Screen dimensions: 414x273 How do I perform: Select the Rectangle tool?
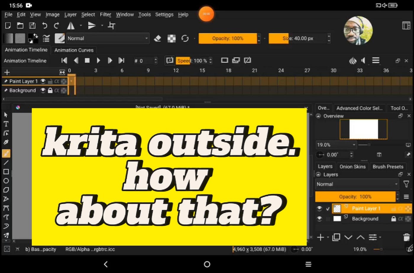(6, 172)
